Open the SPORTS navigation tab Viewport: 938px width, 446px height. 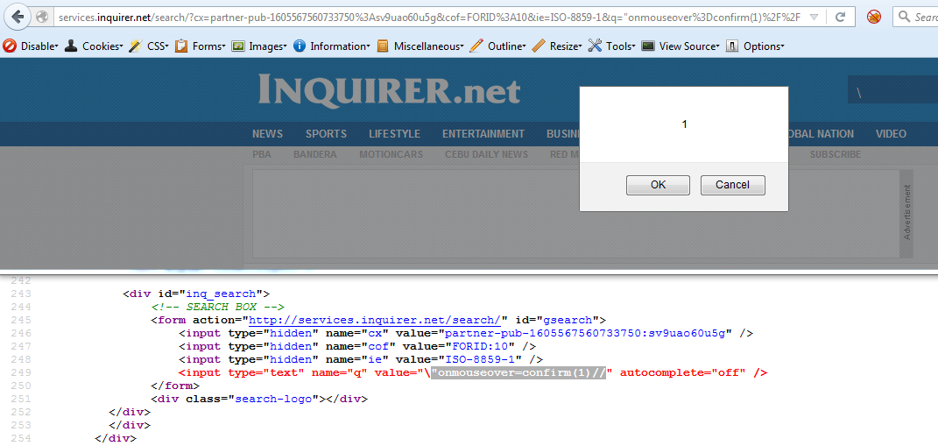click(326, 134)
